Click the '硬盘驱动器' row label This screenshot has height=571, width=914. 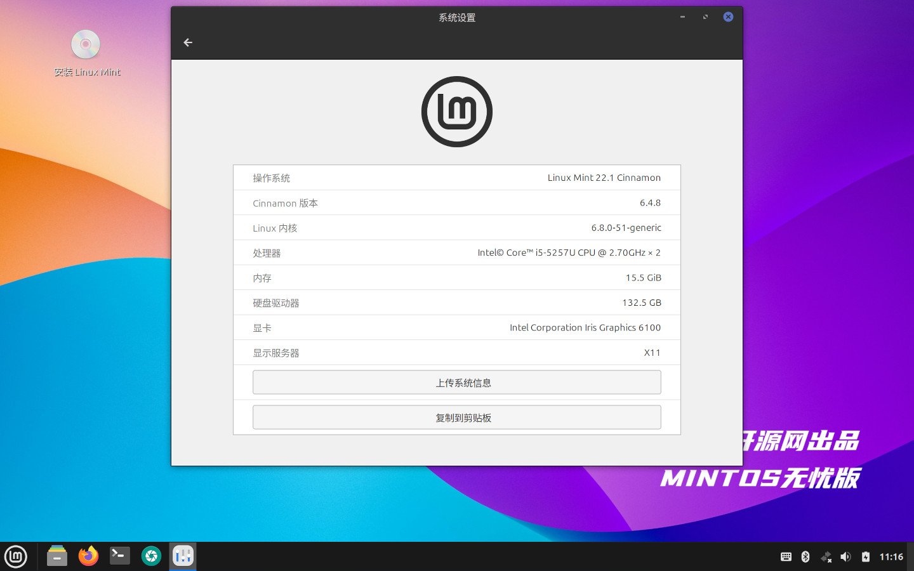pos(276,303)
